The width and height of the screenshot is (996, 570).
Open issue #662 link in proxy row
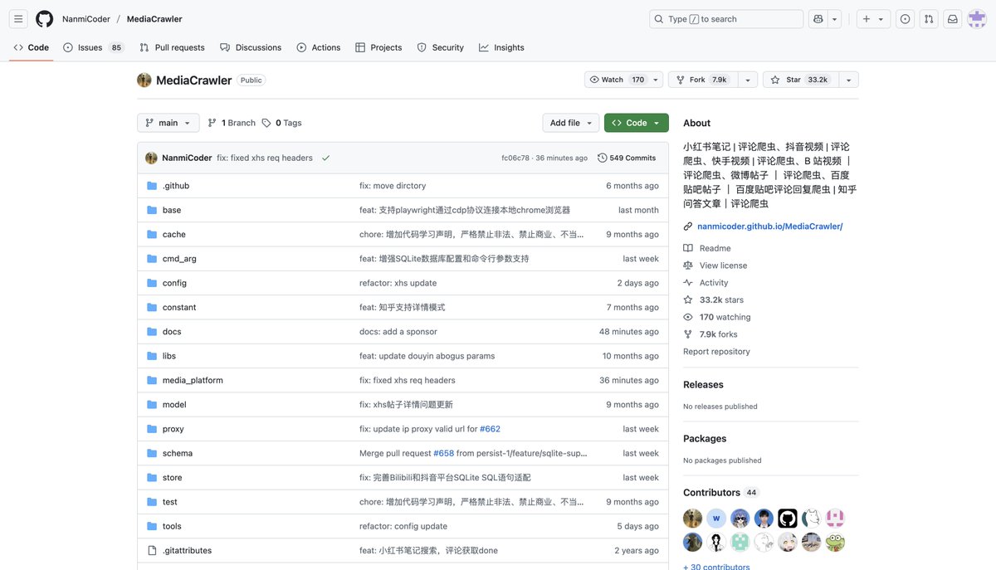[490, 429]
